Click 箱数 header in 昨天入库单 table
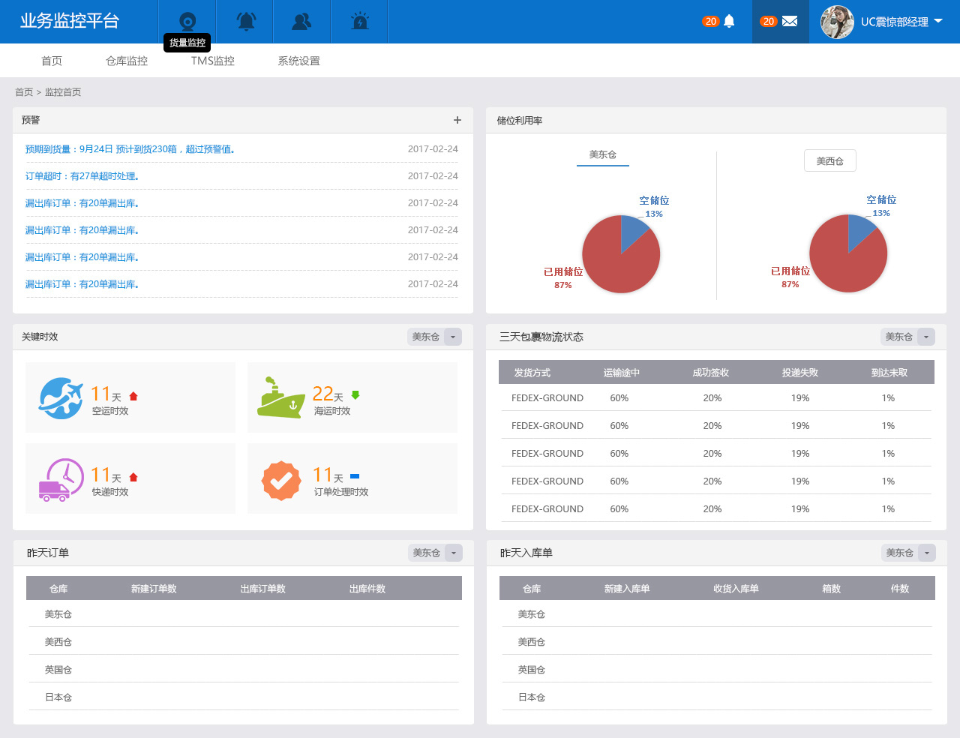 [x=832, y=589]
